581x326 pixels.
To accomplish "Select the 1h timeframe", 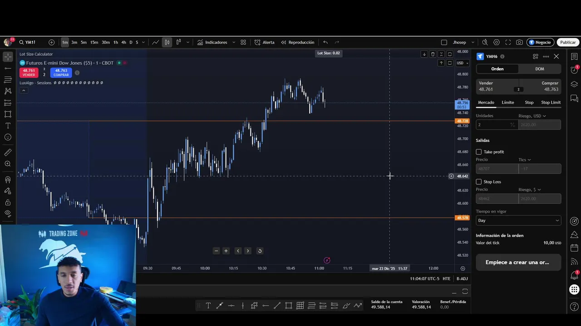I will pos(115,42).
